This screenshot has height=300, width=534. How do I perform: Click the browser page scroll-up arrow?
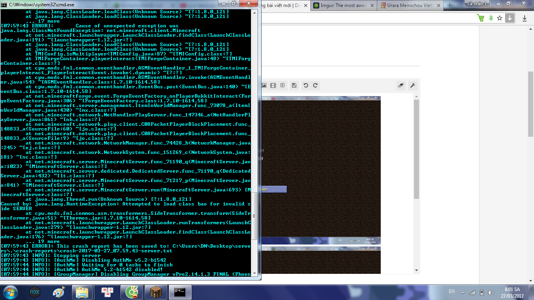tap(530, 28)
